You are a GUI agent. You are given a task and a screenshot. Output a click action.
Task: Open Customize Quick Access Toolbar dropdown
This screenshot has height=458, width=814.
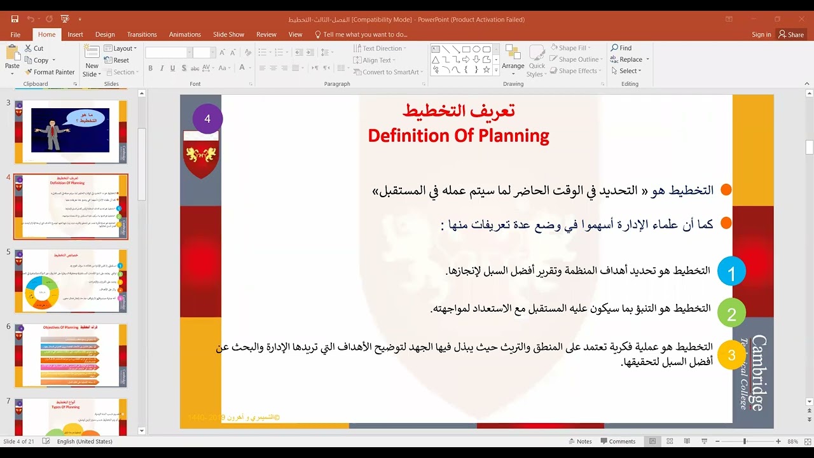[80, 19]
